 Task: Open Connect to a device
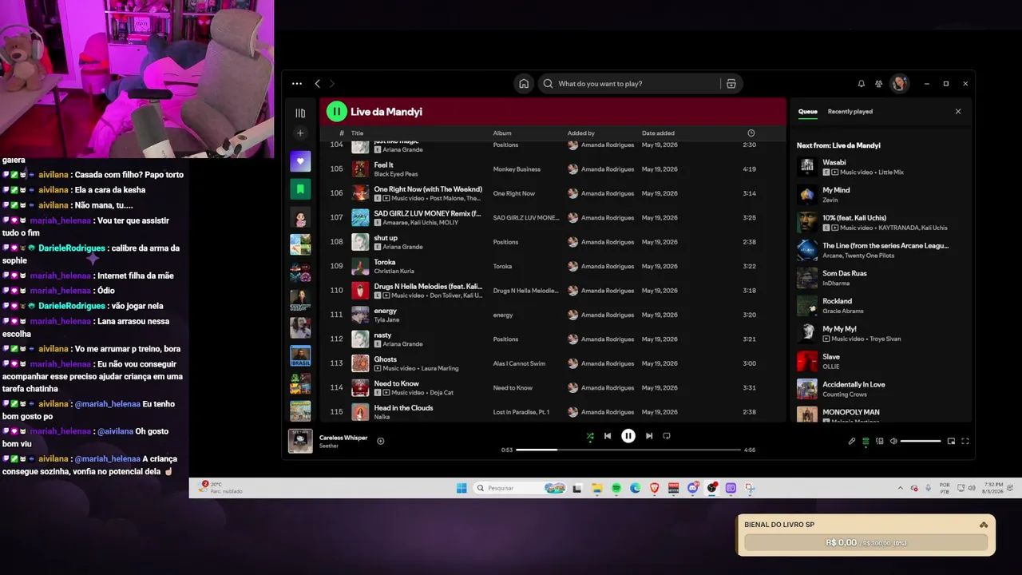880,441
